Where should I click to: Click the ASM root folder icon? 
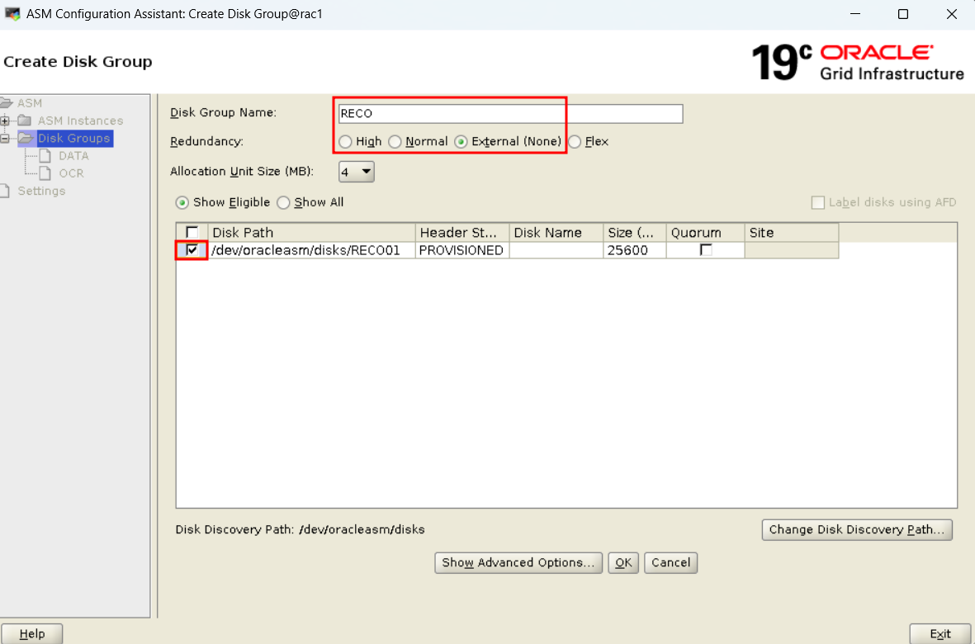(x=7, y=102)
